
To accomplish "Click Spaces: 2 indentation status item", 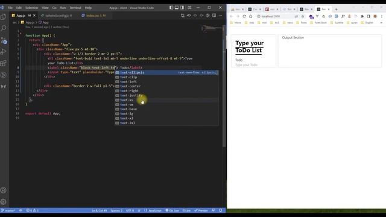I will (116, 210).
